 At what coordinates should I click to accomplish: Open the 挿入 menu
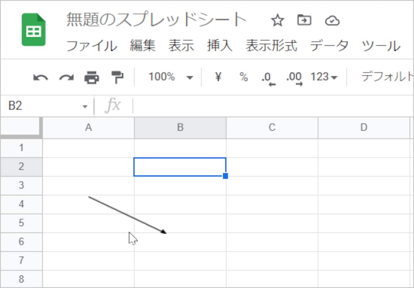pos(220,45)
